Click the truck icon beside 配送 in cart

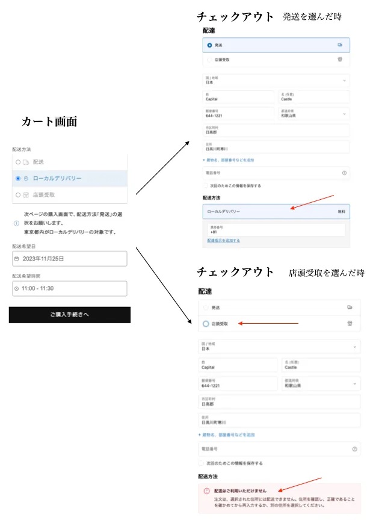(26, 162)
